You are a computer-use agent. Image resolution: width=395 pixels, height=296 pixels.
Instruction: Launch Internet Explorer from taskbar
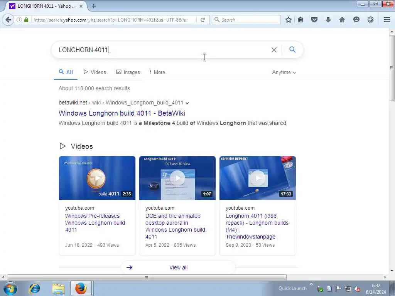tap(34, 288)
